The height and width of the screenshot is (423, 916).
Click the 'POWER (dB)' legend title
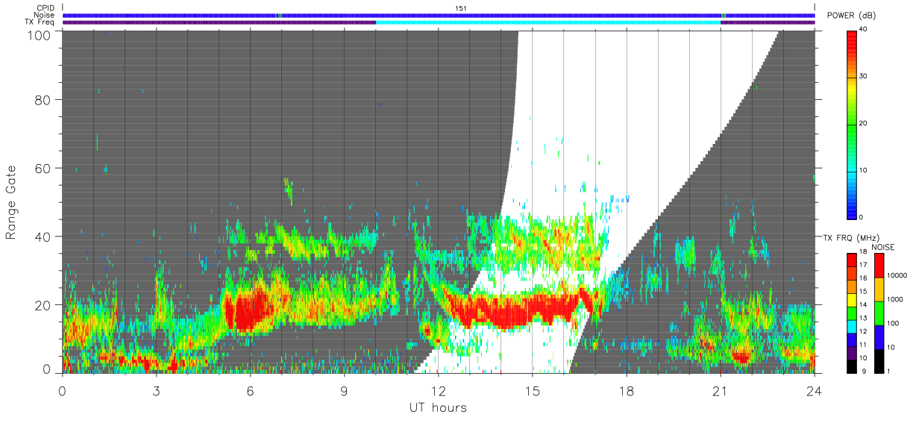(852, 16)
